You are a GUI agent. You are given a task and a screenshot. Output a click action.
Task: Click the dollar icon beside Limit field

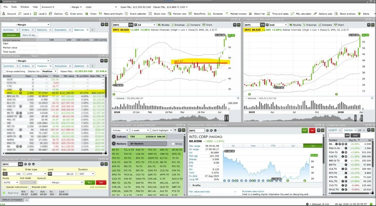[50, 174]
